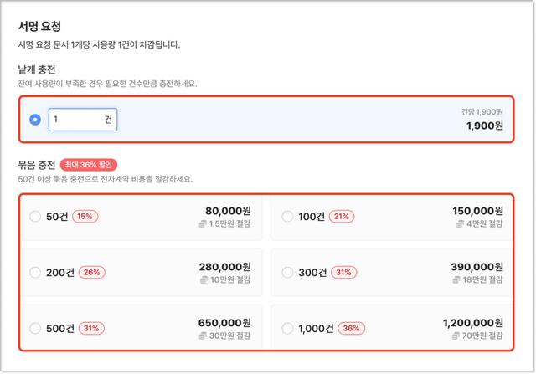Click the 150,000원 price

click(x=477, y=211)
